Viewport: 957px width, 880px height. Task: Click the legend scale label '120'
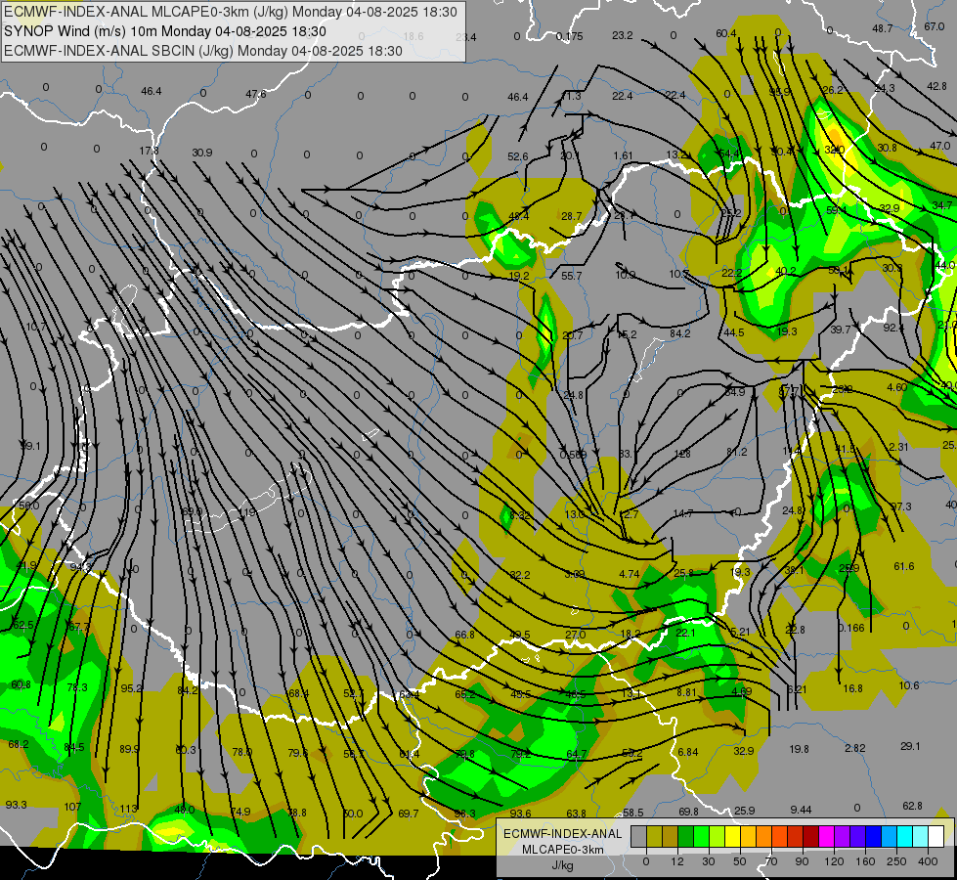[834, 861]
